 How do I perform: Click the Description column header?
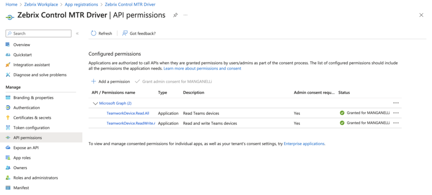point(194,92)
